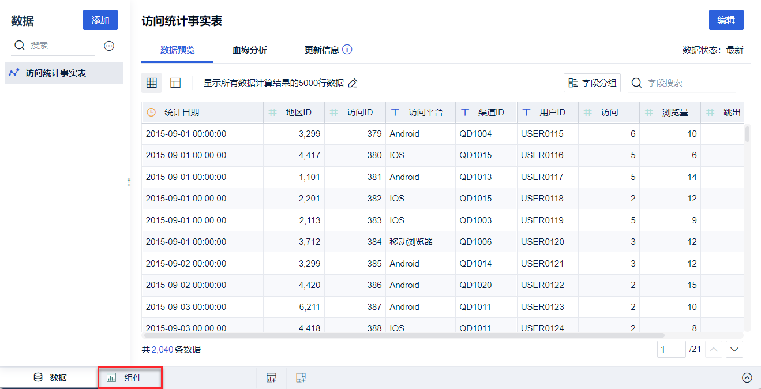Click cell 移动浏览器
Image resolution: width=761 pixels, height=389 pixels.
pos(421,242)
